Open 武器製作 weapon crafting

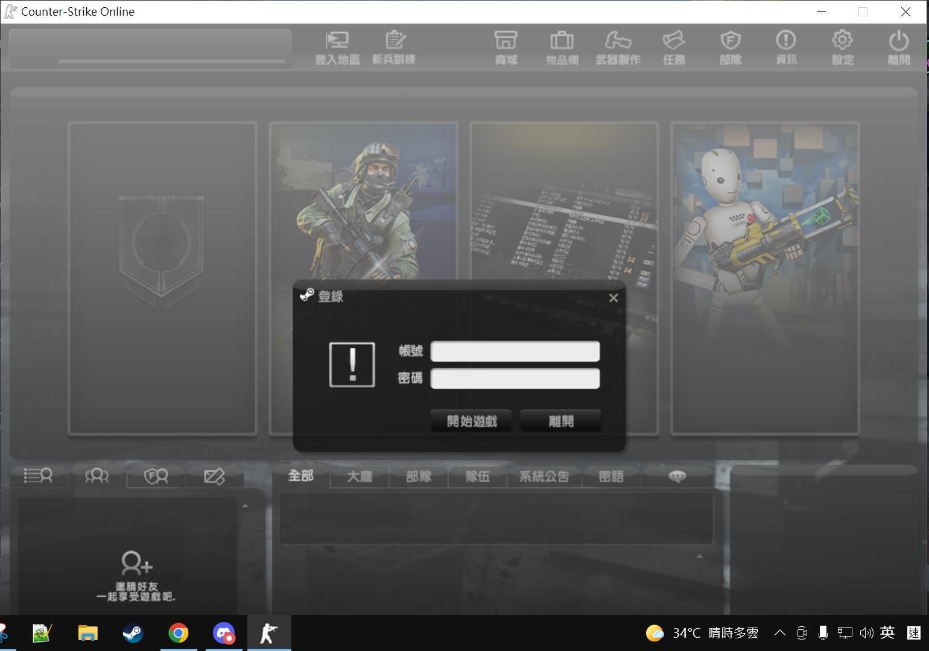618,47
